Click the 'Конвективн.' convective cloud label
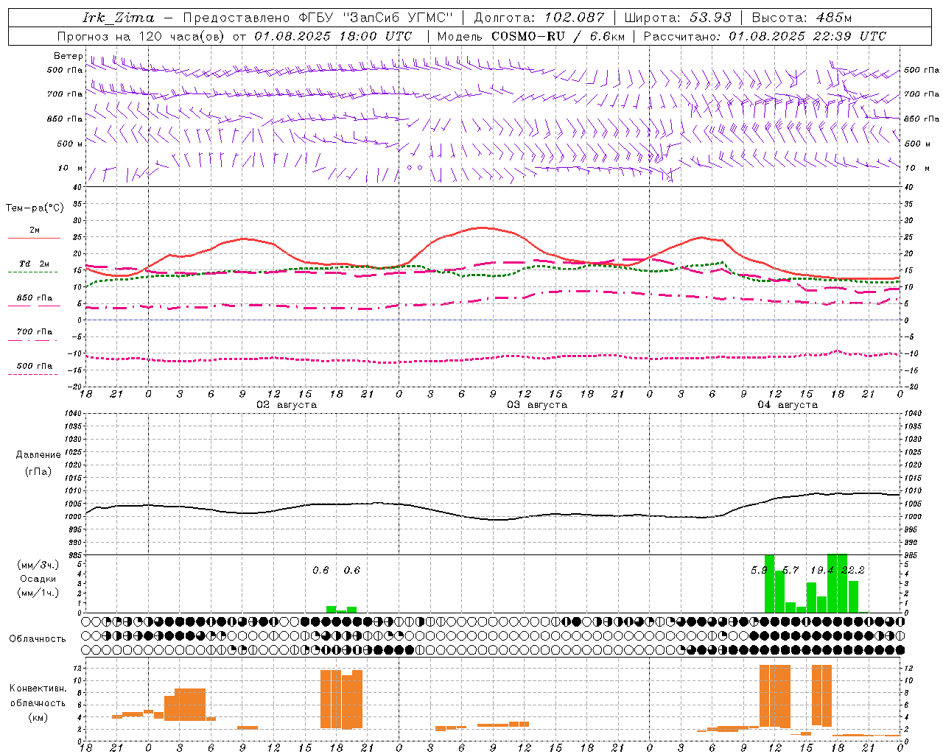Screen dimensions: 943x754 tap(38, 688)
